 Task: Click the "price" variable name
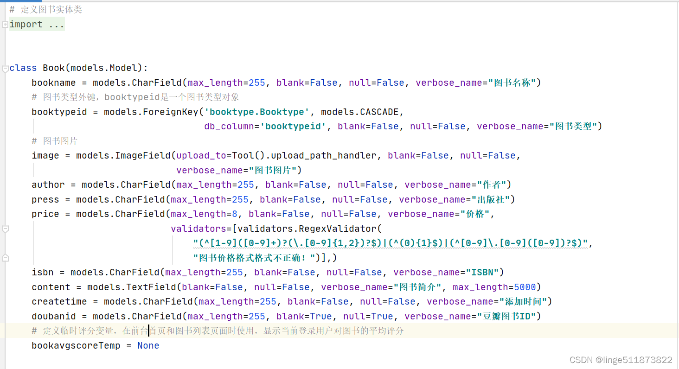[45, 214]
